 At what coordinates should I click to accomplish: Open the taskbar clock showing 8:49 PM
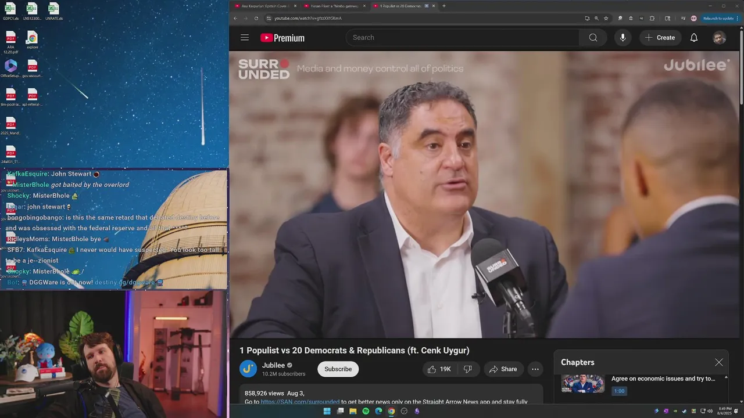tap(725, 411)
